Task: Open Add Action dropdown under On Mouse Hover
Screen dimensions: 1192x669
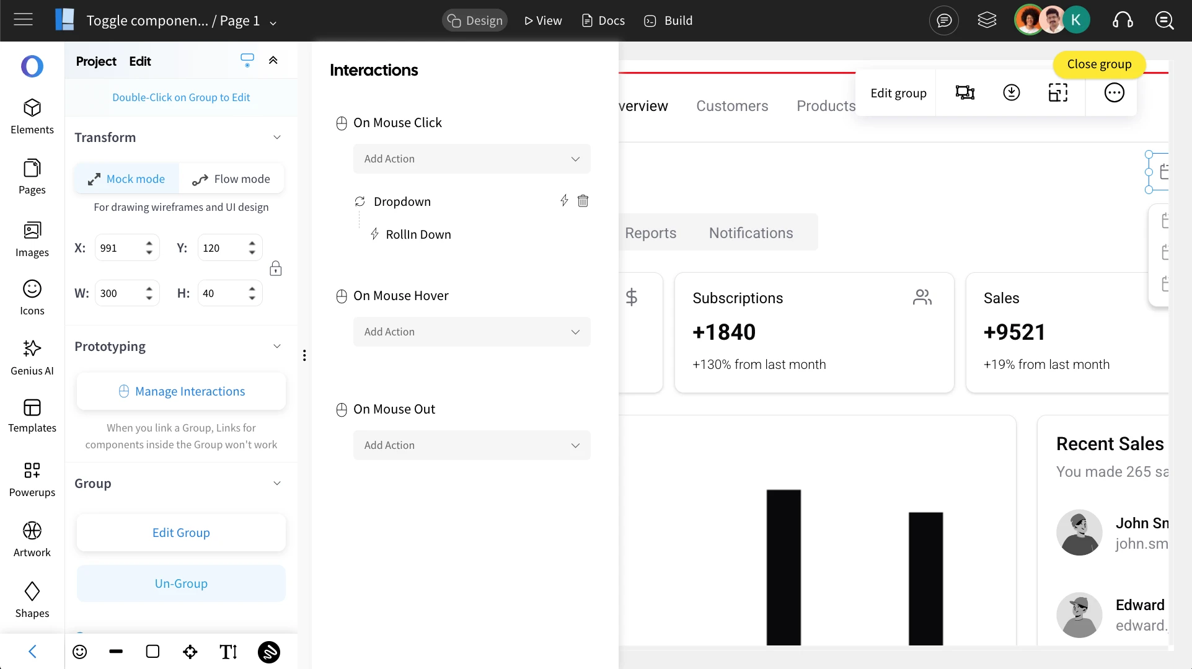Action: [472, 332]
